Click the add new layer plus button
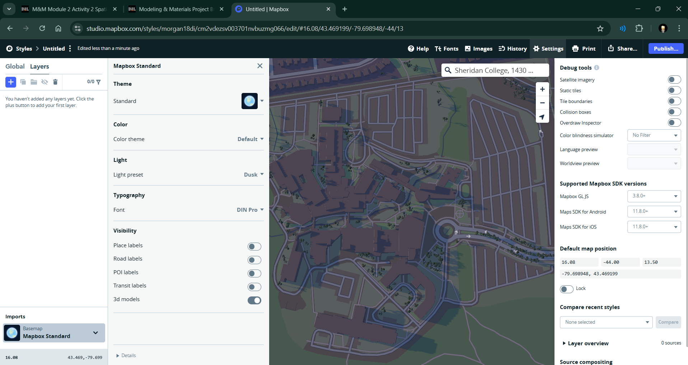Image resolution: width=688 pixels, height=365 pixels. coord(11,82)
